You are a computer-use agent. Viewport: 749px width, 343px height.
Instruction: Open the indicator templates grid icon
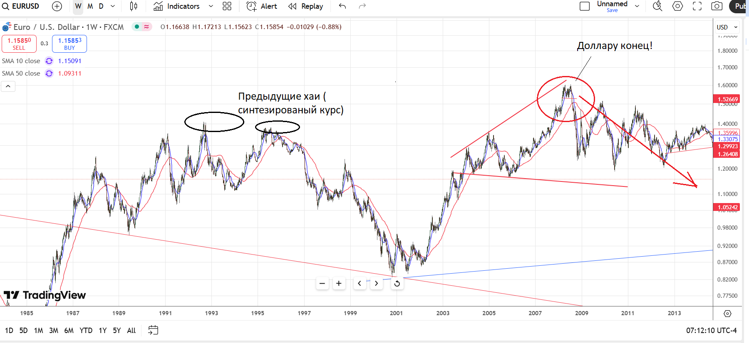[227, 6]
